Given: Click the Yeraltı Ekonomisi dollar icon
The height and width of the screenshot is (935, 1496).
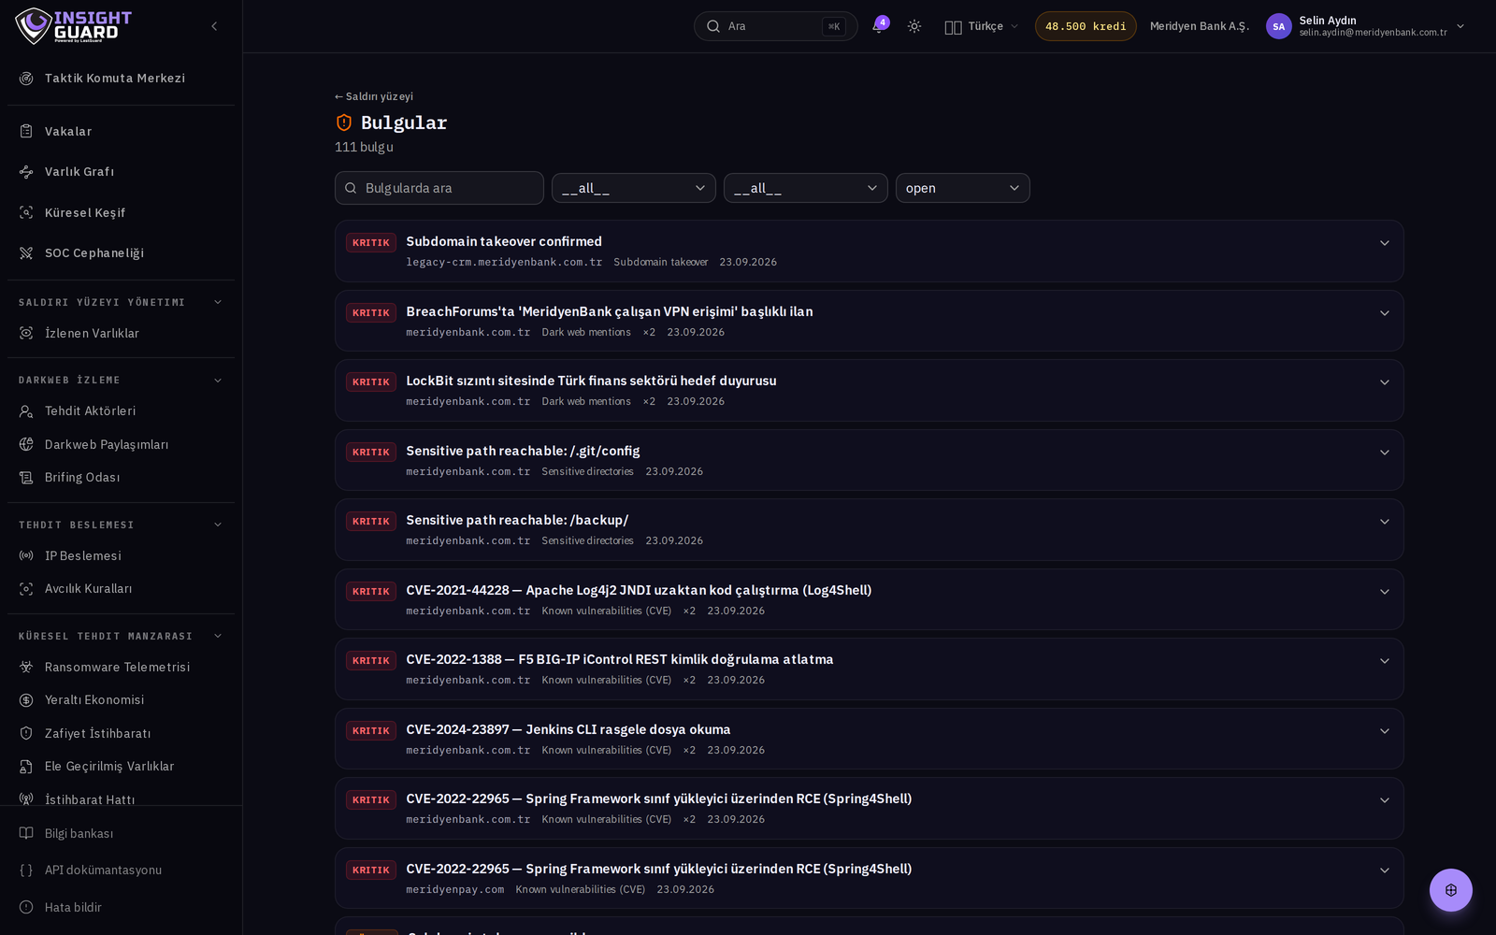Looking at the screenshot, I should point(26,700).
